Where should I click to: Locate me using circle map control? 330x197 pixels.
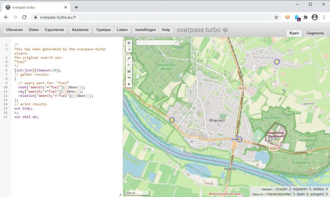(129, 65)
